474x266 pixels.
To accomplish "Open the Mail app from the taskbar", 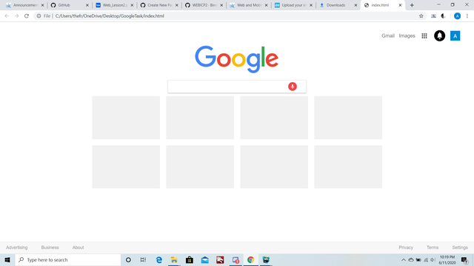I will tap(204, 259).
